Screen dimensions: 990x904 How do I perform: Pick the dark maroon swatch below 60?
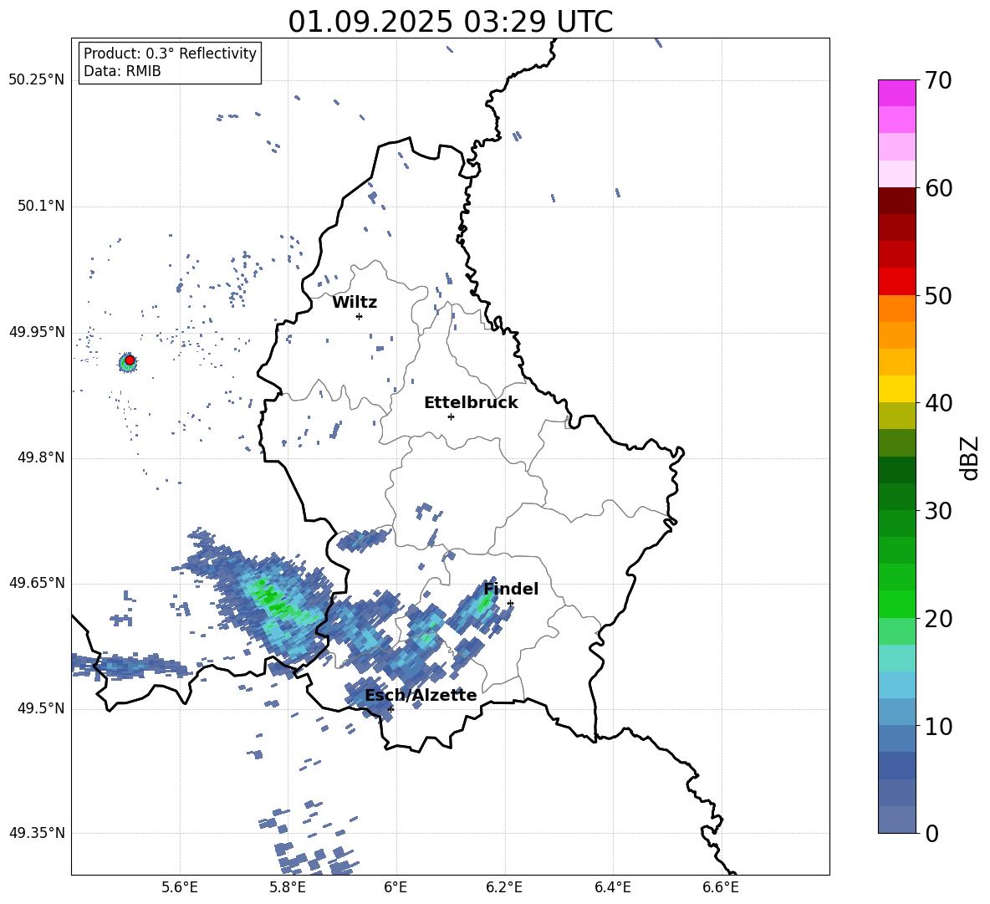tap(896, 201)
